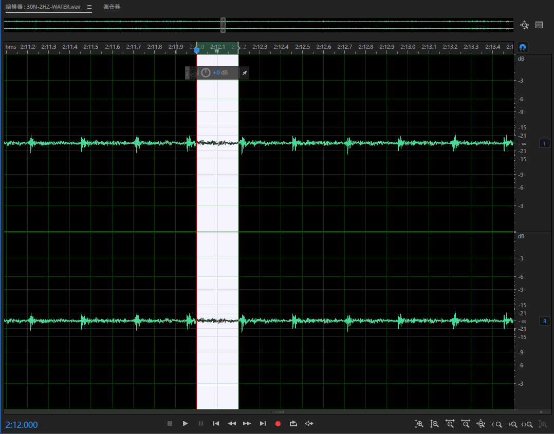
Task: Click the red Record button
Action: pos(278,424)
